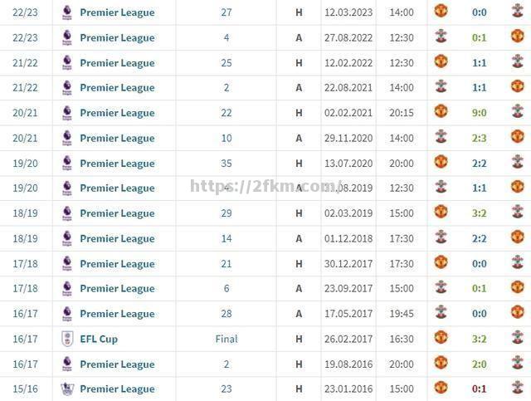Click matchday 29 in the 18/19 season
Screen dimensions: 531x401
227,213
